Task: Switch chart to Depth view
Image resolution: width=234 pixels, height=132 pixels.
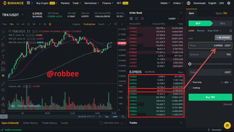Action: pos(101,24)
